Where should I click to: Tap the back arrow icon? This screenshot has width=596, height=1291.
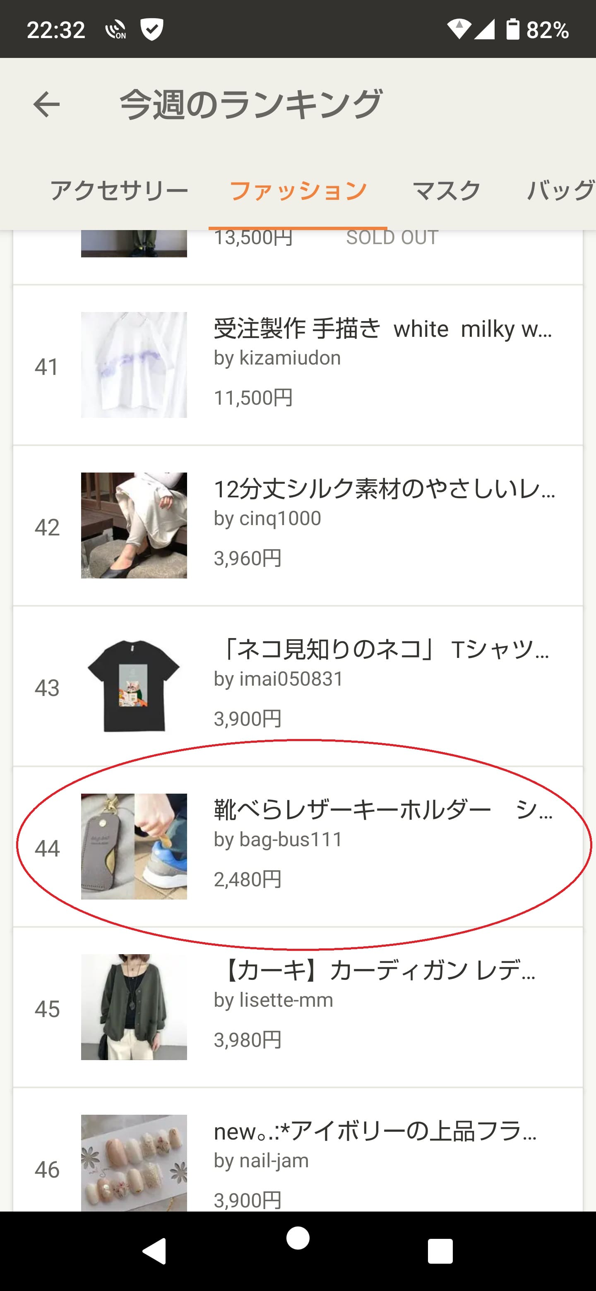click(46, 105)
